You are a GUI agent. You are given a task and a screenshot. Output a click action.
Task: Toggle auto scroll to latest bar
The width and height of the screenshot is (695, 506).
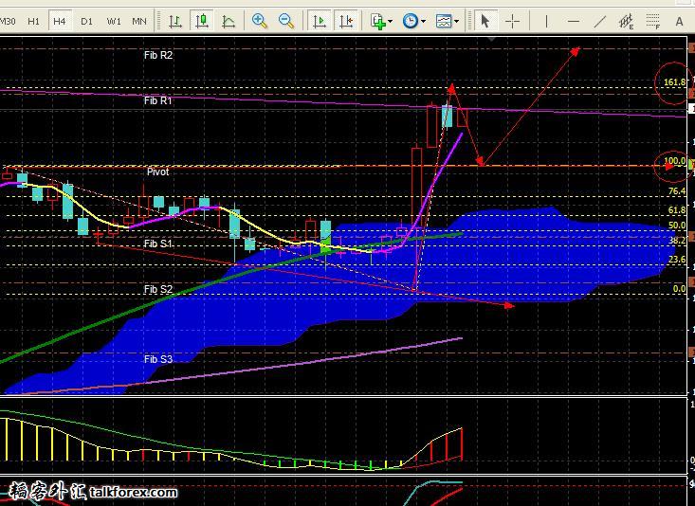(320, 20)
